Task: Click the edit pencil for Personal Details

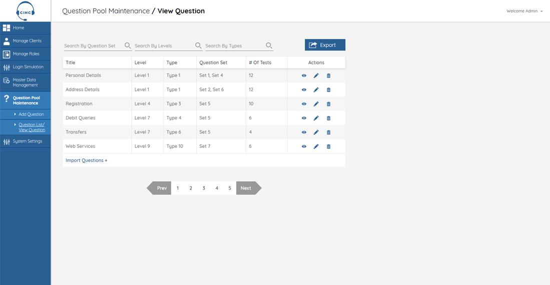Action: coord(316,75)
